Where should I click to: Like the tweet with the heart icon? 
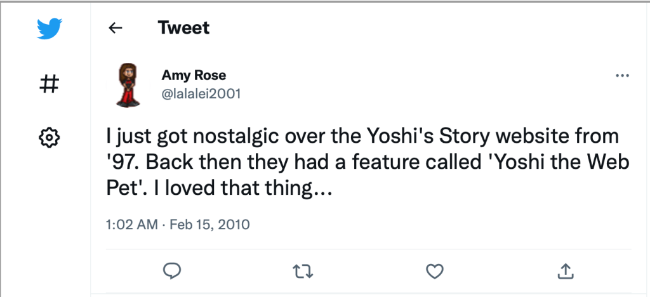click(434, 272)
